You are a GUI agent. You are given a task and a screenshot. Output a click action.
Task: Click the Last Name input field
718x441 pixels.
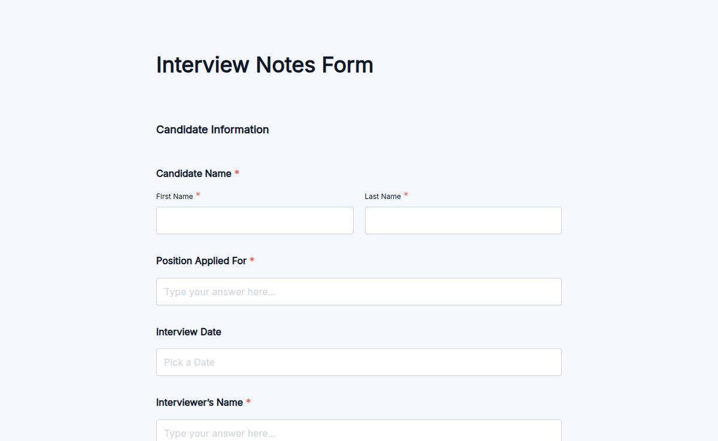tap(463, 220)
